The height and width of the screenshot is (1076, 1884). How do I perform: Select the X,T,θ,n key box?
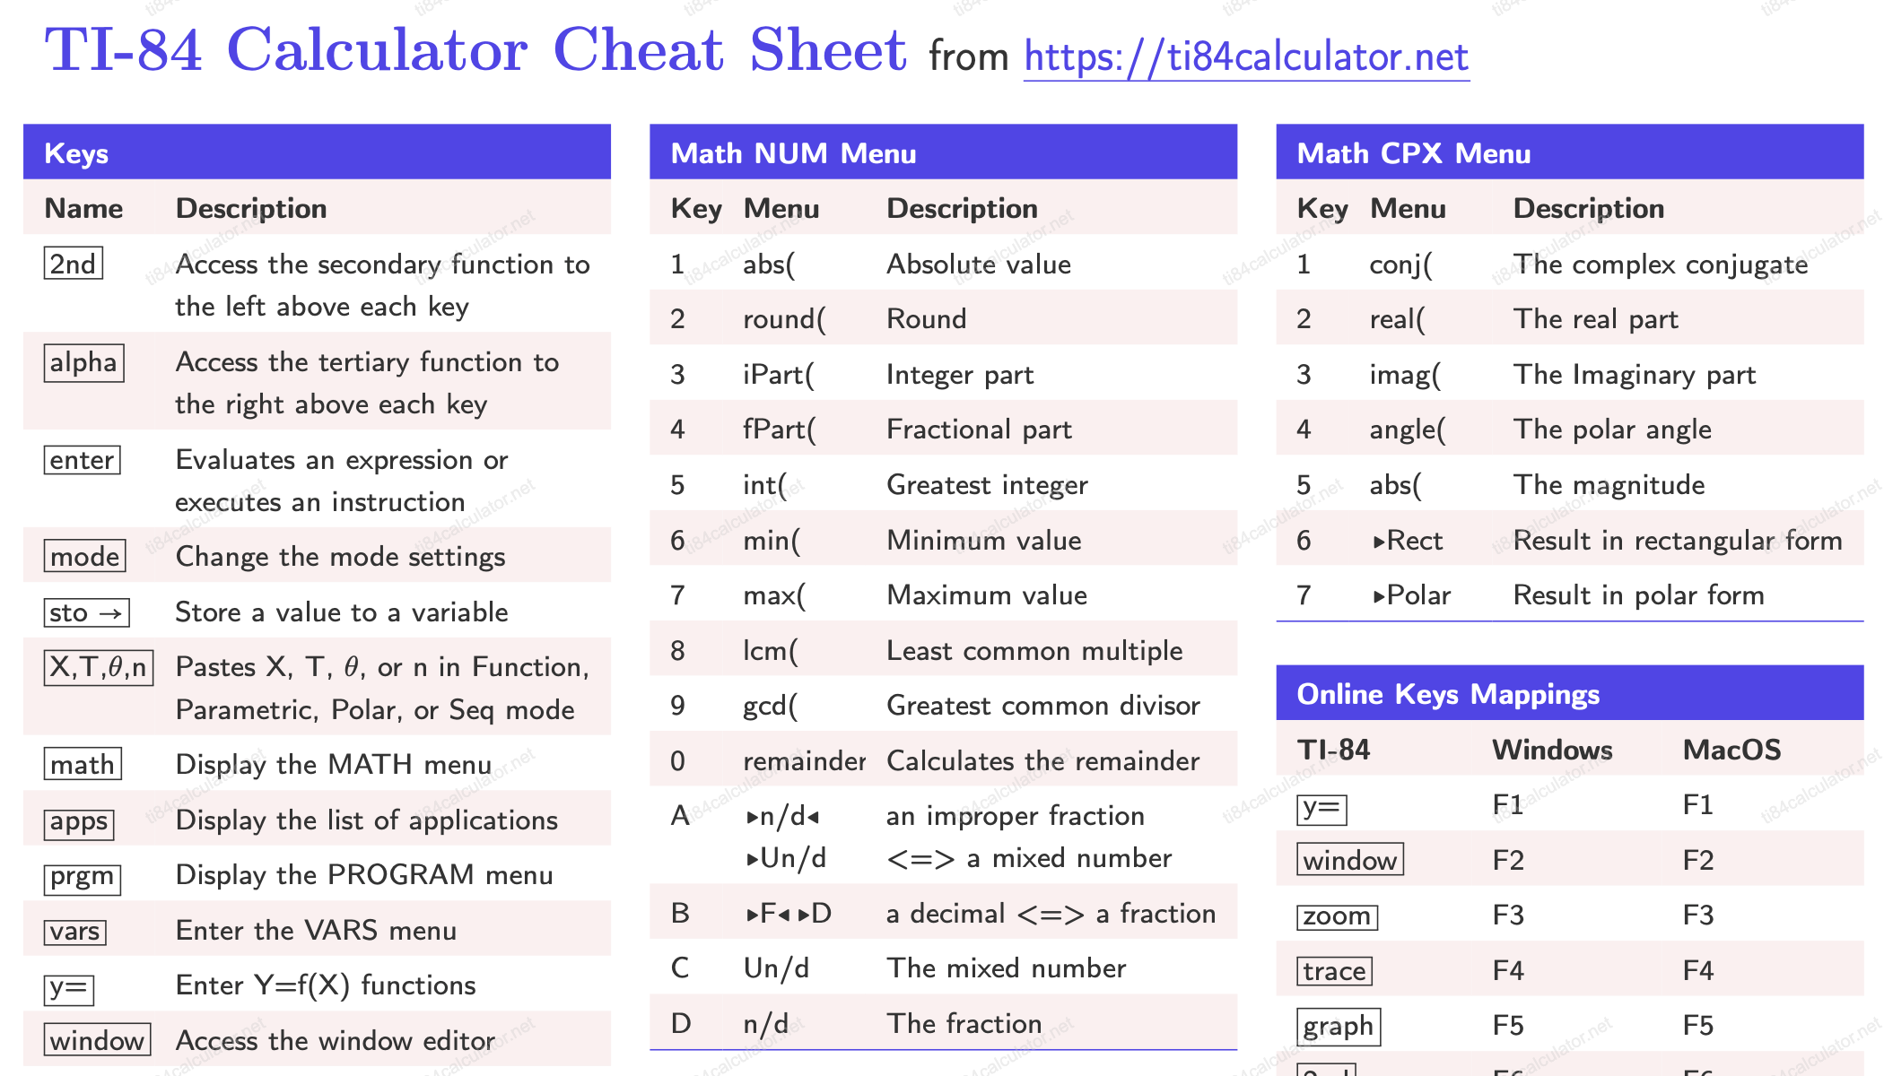point(98,668)
